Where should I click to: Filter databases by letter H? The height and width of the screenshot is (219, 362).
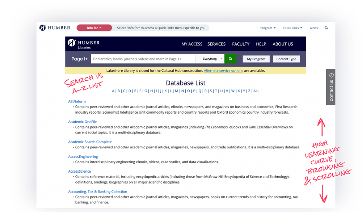[151, 91]
